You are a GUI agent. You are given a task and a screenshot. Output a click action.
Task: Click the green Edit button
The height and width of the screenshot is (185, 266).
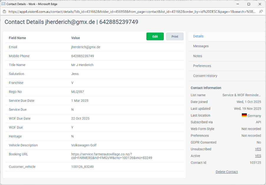click(155, 36)
